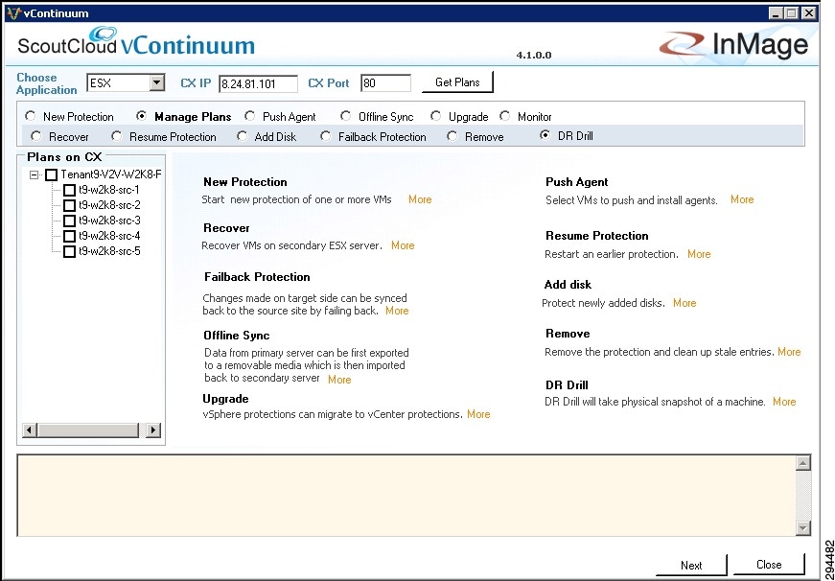Click the CX Port input field
Image resolution: width=835 pixels, height=581 pixels.
pyautogui.click(x=385, y=83)
